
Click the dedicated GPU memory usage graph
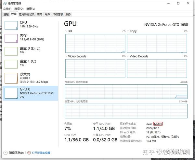point(126,92)
